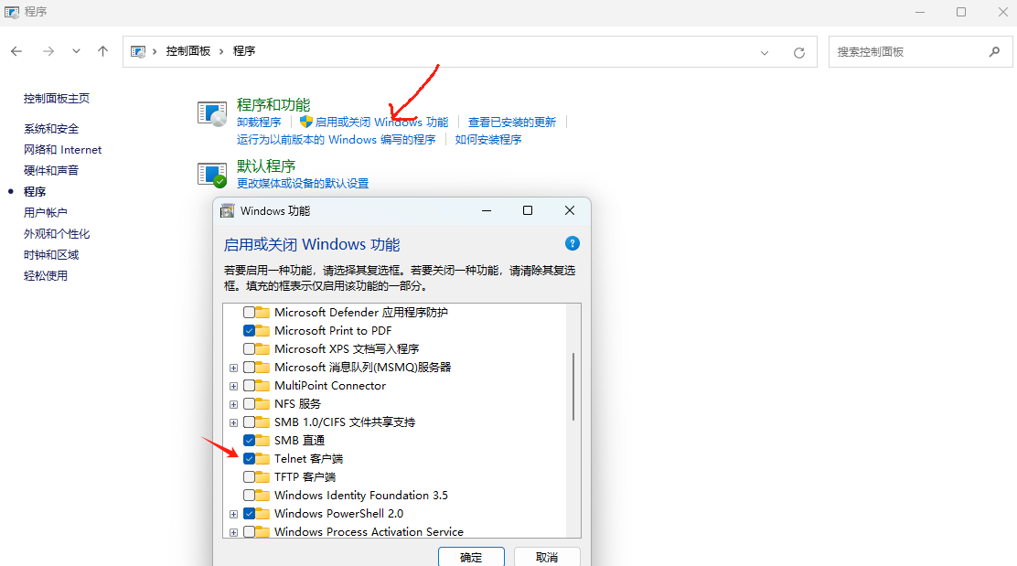This screenshot has height=566, width=1017.
Task: Expand NFS 服务 tree node
Action: [x=233, y=404]
